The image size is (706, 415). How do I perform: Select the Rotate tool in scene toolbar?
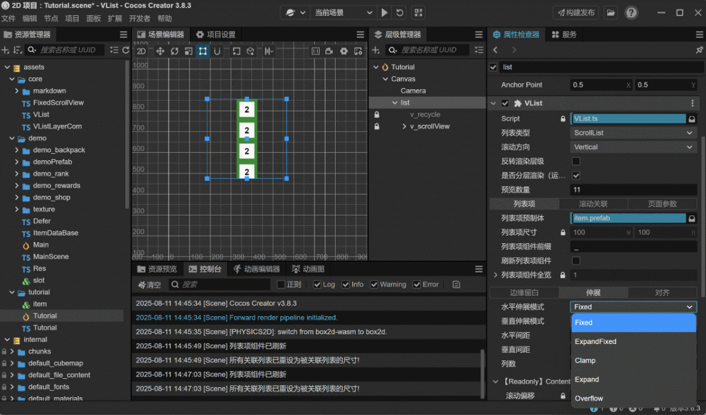coord(174,51)
